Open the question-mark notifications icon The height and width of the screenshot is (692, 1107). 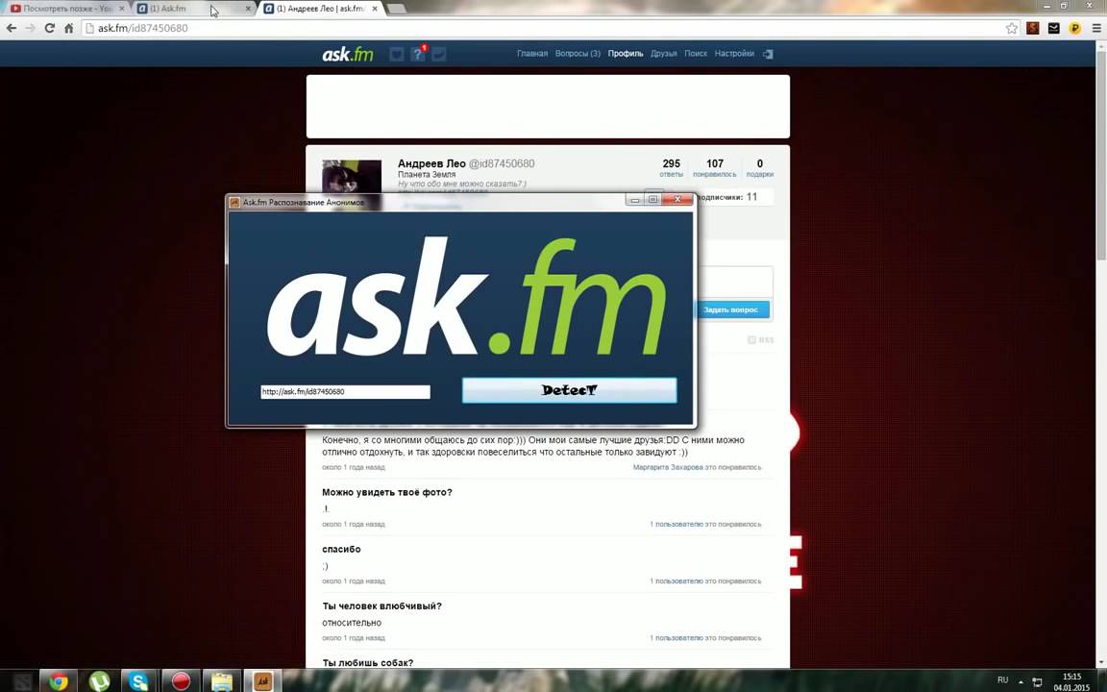pos(418,54)
